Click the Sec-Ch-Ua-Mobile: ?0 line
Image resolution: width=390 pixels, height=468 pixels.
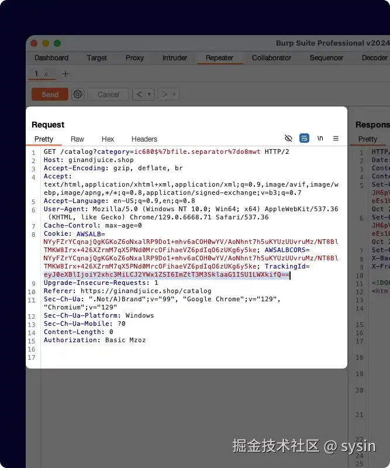(84, 324)
